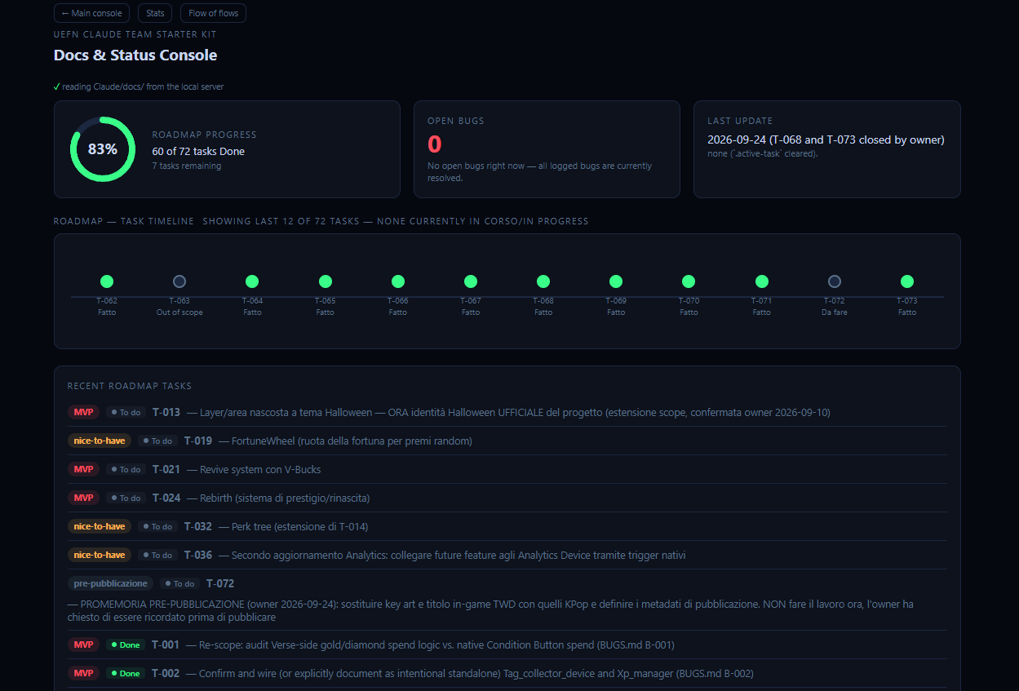Select the T-073 timeline dot
This screenshot has width=1019, height=691.
click(x=907, y=281)
